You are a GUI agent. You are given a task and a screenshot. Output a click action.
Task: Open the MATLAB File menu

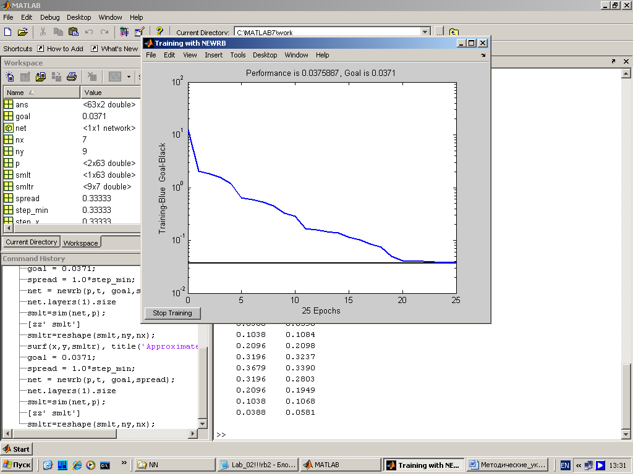click(x=8, y=17)
